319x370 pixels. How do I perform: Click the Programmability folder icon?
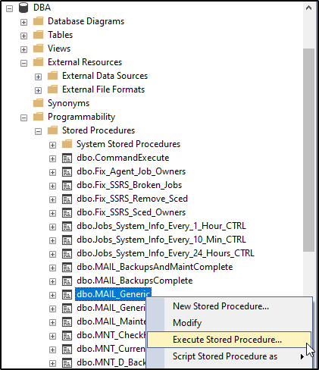pyautogui.click(x=39, y=117)
